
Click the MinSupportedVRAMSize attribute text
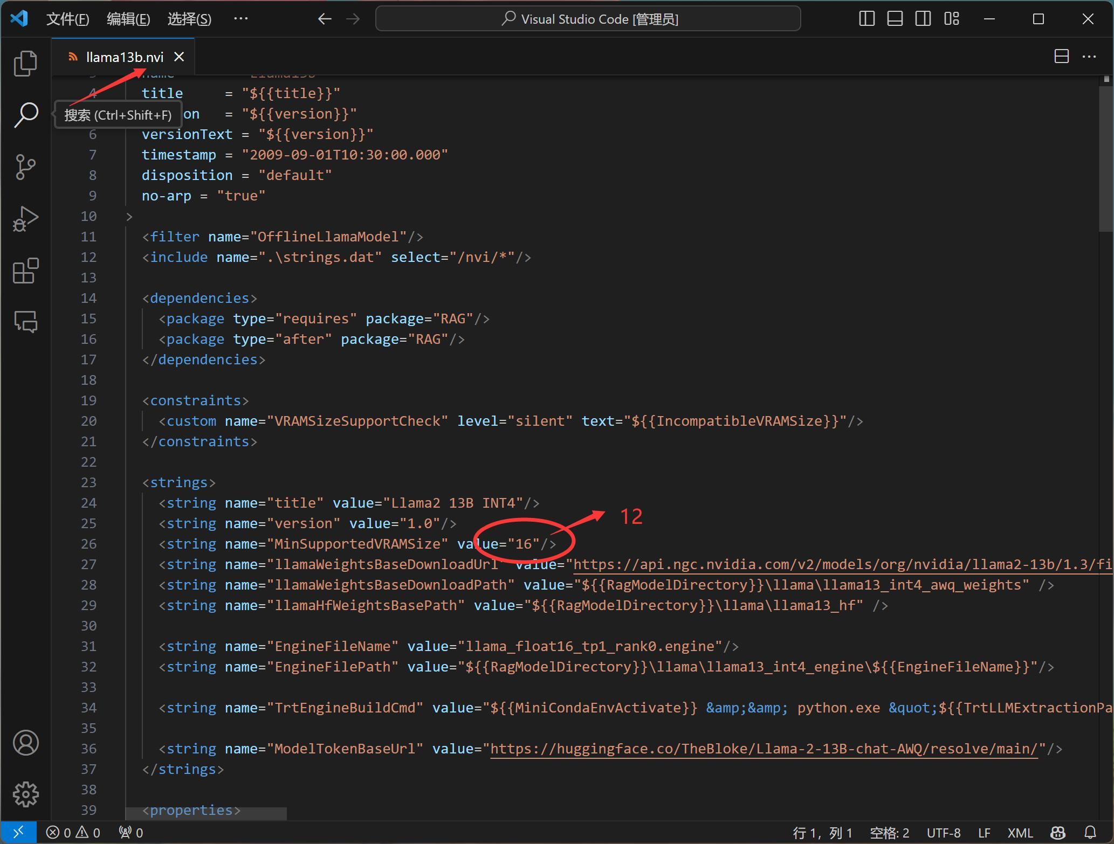click(x=357, y=544)
